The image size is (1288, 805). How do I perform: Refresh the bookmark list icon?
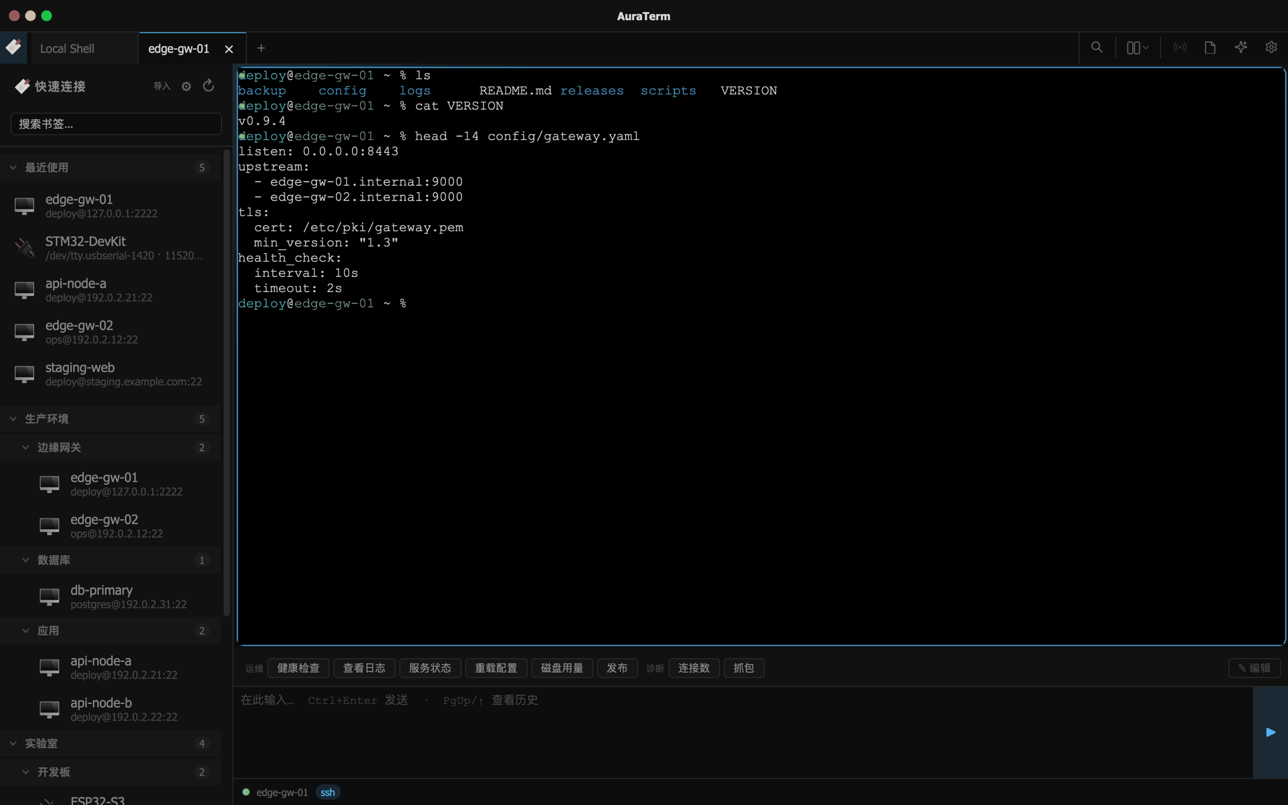pyautogui.click(x=208, y=86)
